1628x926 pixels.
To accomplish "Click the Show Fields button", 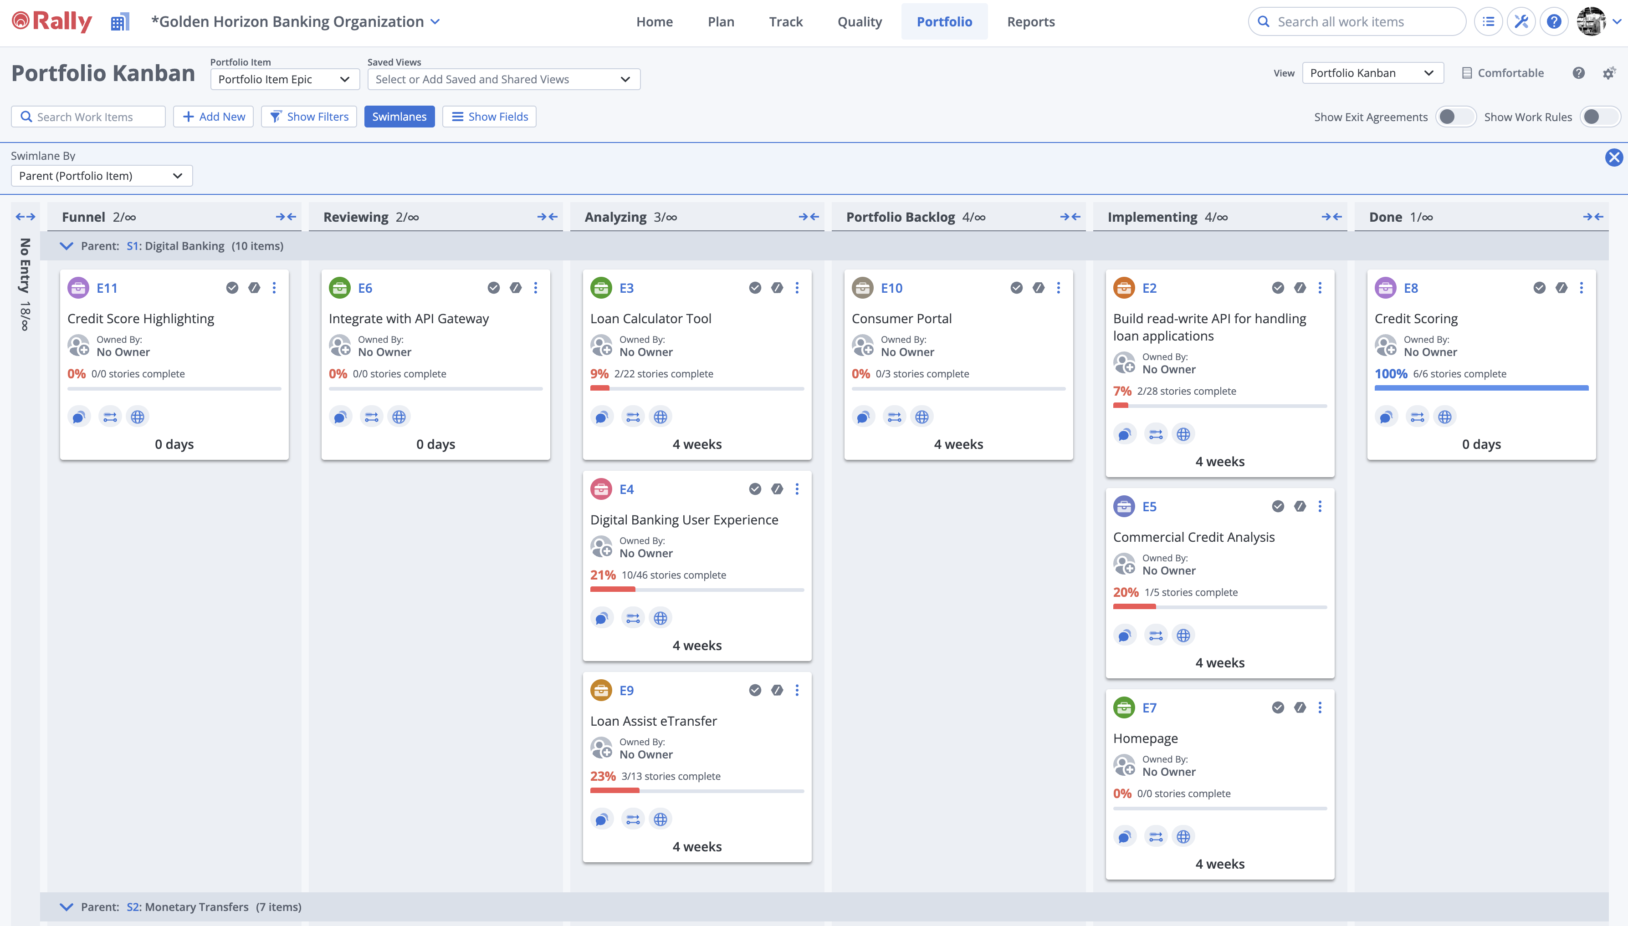I will tap(489, 117).
